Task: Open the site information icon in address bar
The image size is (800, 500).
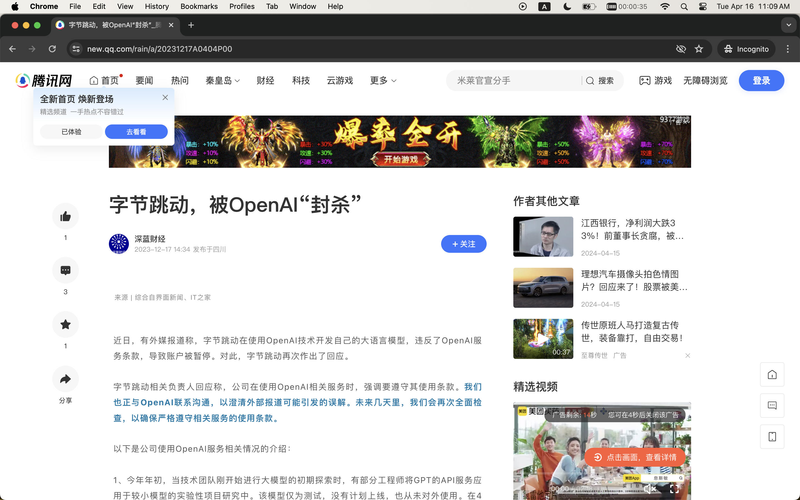Action: coord(76,49)
